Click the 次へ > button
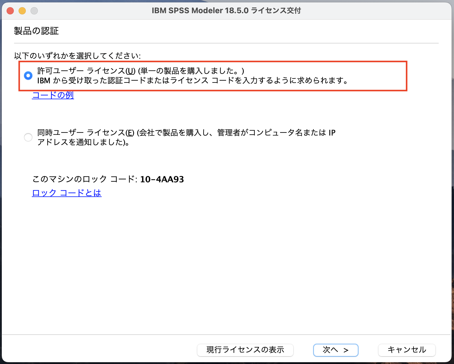Viewport: 454px width, 364px height. point(336,350)
